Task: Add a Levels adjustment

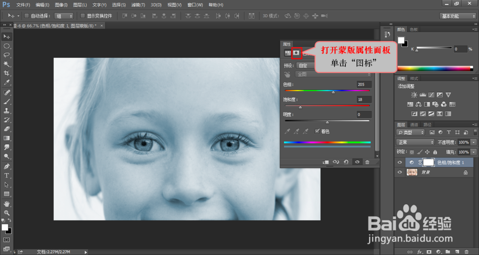Action: (423, 95)
